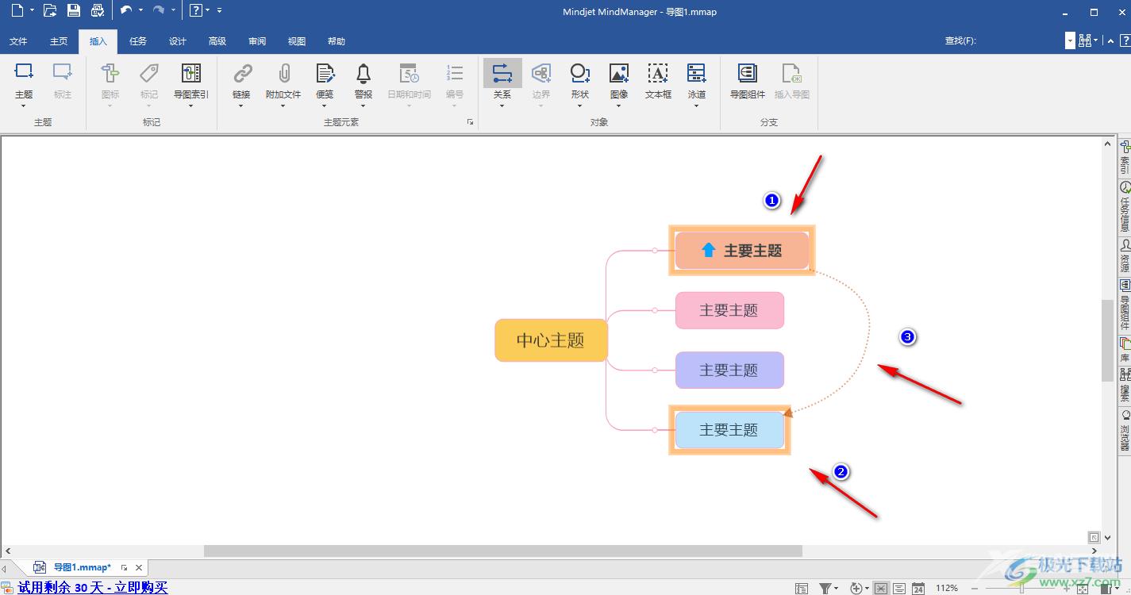This screenshot has width=1131, height=595.
Task: Insert a 便笺 note on topic
Action: pos(325,80)
